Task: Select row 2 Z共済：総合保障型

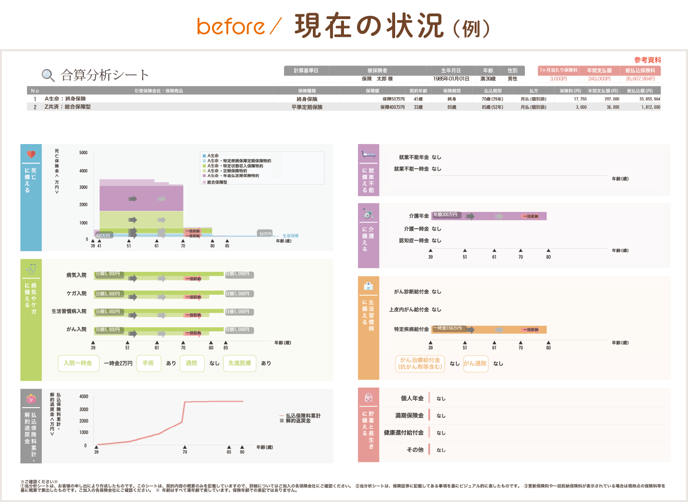Action: (344, 107)
